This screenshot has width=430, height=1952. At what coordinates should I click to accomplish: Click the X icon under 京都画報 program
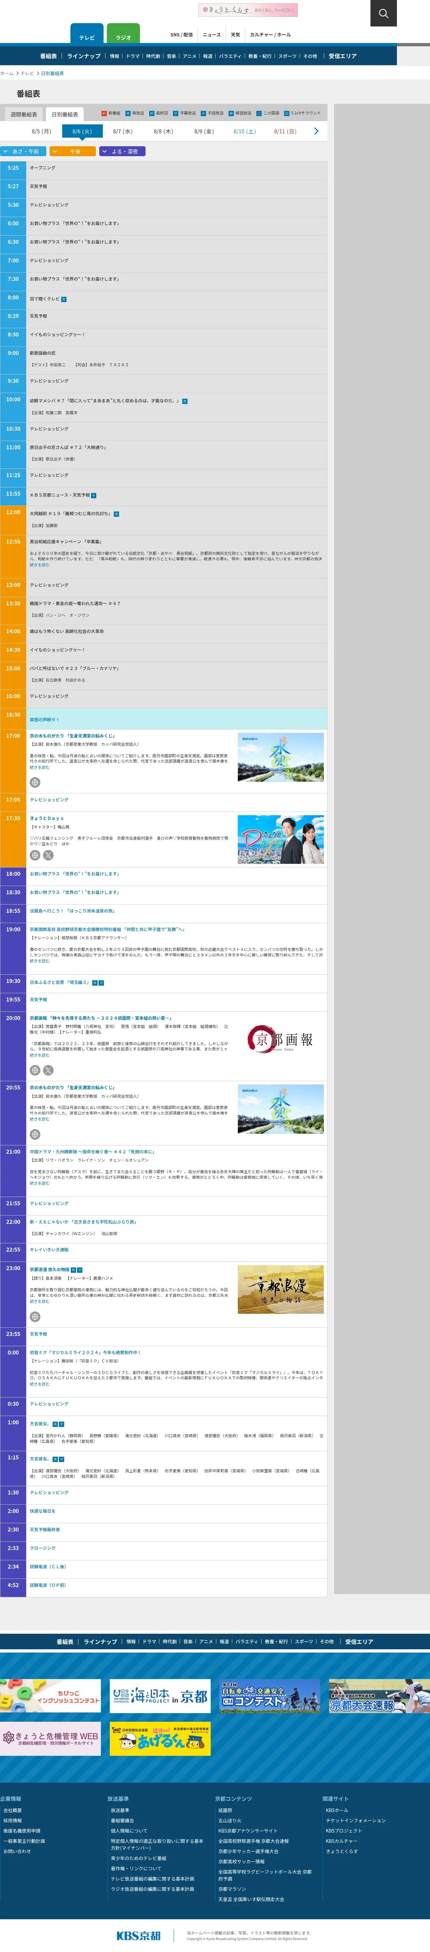(48, 1070)
